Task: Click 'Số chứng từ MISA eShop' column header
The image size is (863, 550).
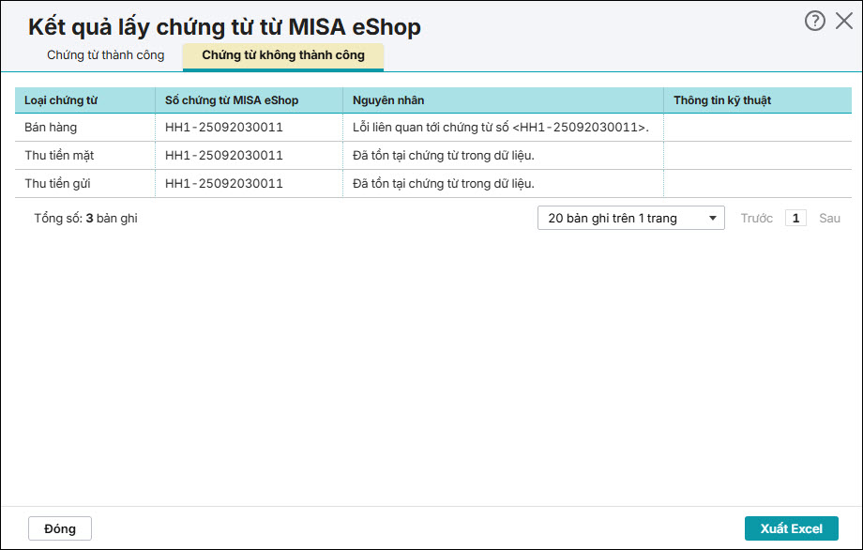Action: tap(231, 100)
